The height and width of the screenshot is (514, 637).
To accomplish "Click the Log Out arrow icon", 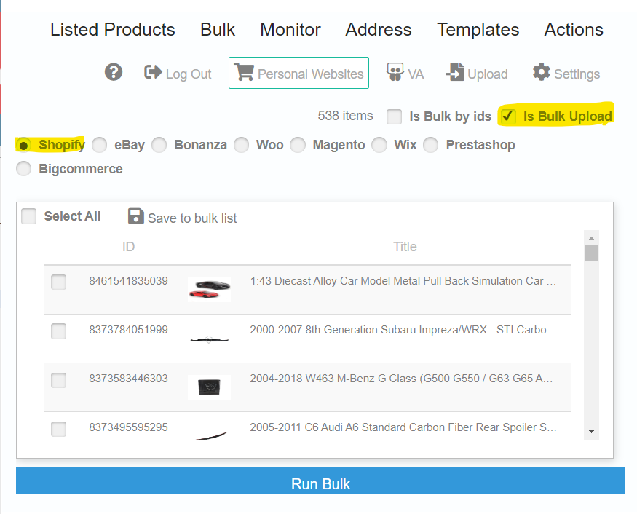I will coord(153,72).
